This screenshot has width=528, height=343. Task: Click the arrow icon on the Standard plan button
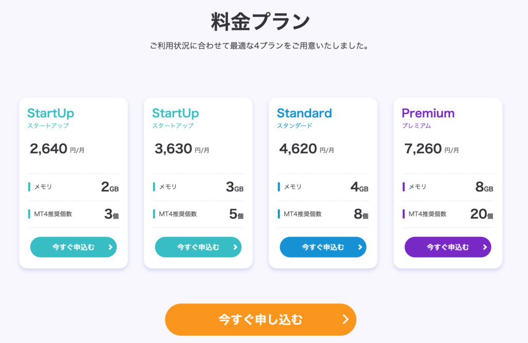click(x=360, y=247)
